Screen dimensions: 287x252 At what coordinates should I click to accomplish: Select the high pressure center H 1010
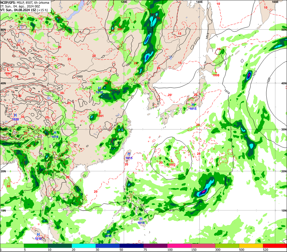pos(99,90)
